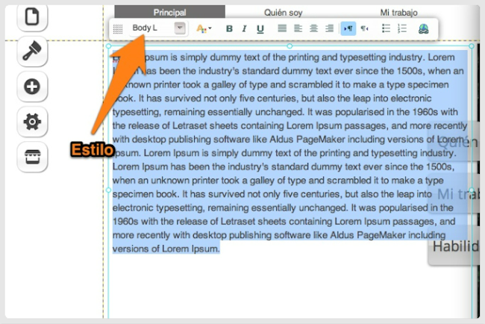Screen dimensions: 485x324
Task: Insert a bulleted list
Action: 387,29
